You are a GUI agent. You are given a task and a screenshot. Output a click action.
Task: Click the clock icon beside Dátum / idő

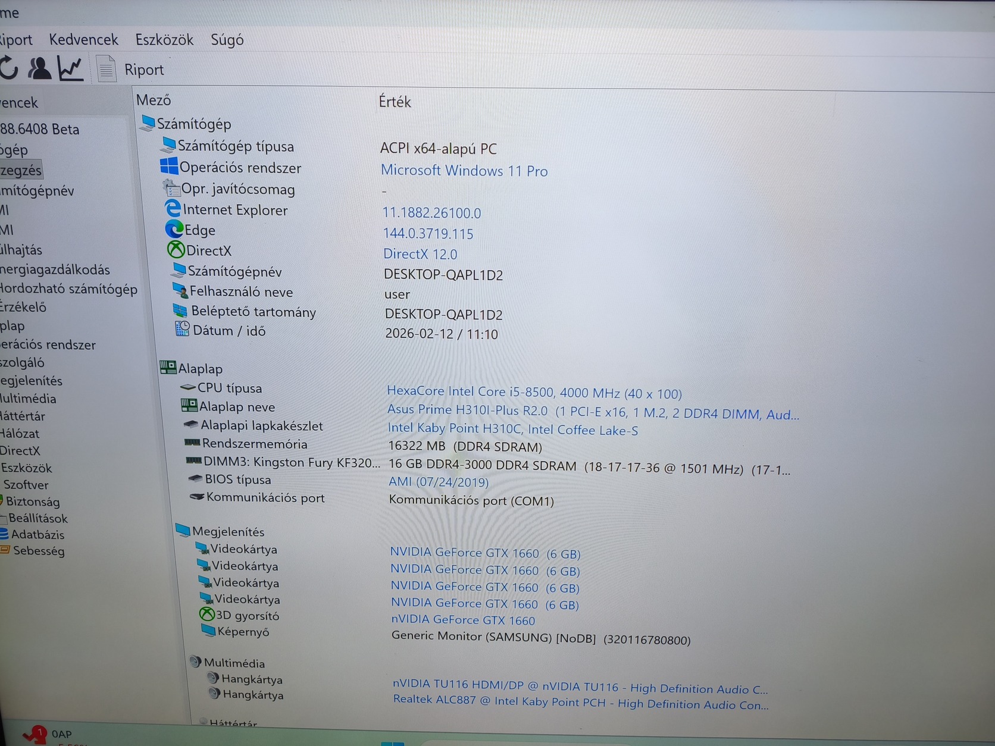point(183,330)
